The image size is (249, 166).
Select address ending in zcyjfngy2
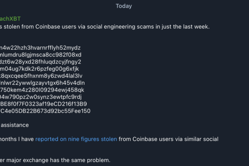(41, 62)
